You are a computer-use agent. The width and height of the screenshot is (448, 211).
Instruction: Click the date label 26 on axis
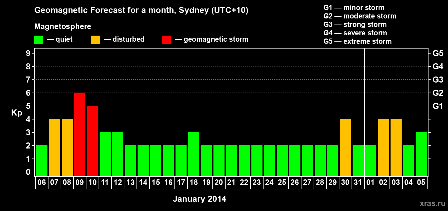pos(295,182)
